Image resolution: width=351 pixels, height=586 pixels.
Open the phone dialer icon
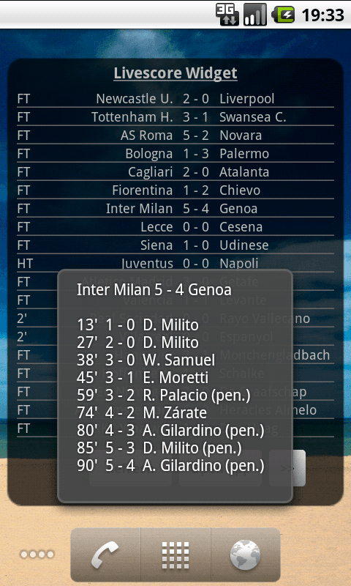[105, 555]
